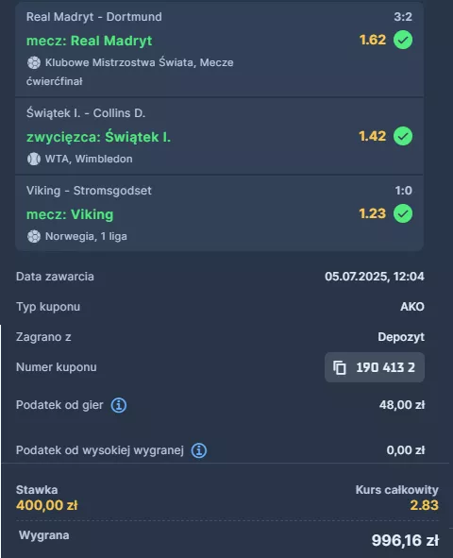The width and height of the screenshot is (453, 558).
Task: Click the winnings amount 996,16 zł
Action: [x=405, y=540]
